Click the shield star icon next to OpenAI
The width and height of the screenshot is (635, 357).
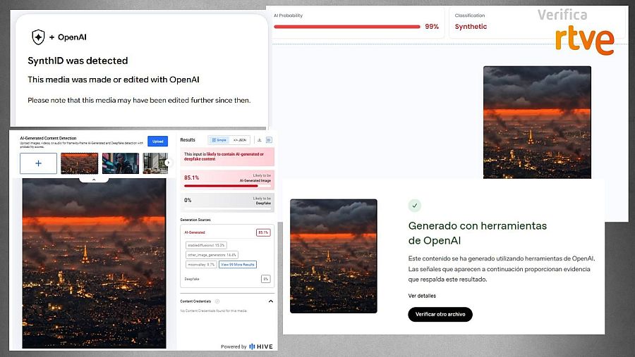pos(39,37)
